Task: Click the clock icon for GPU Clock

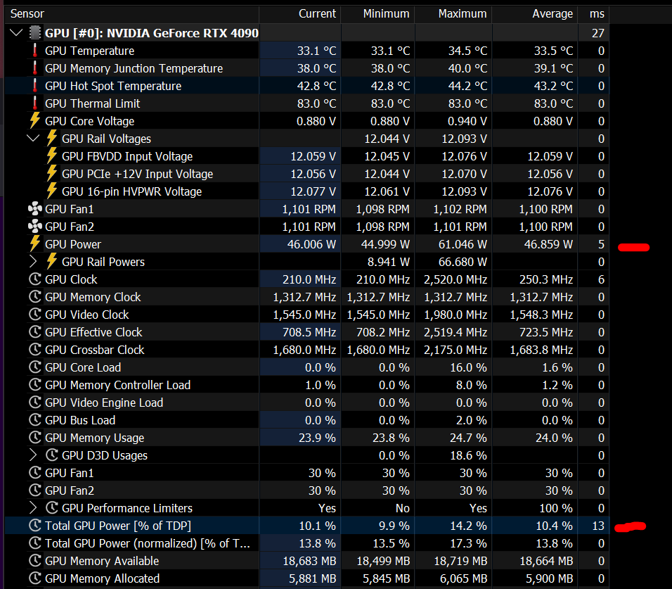Action: 34,279
